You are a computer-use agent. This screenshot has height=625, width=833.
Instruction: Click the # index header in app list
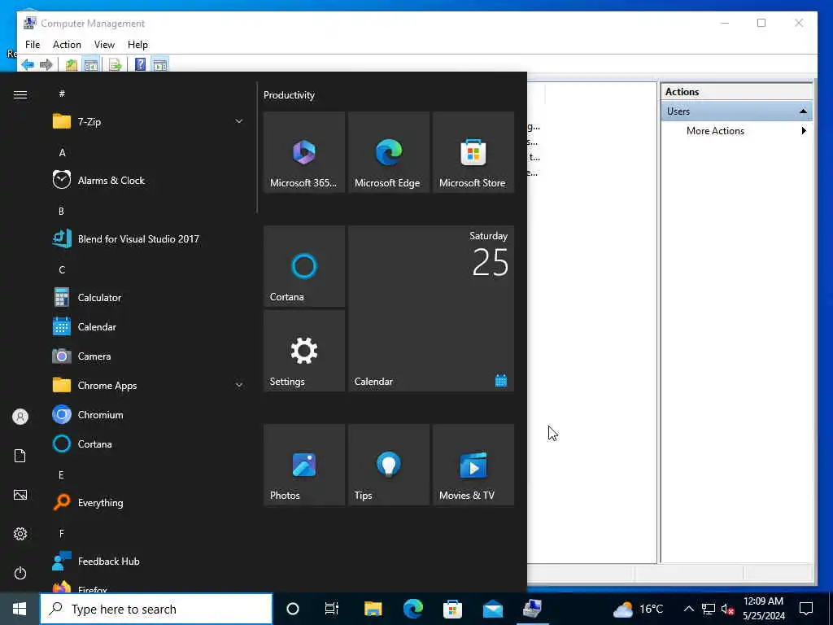click(x=62, y=94)
